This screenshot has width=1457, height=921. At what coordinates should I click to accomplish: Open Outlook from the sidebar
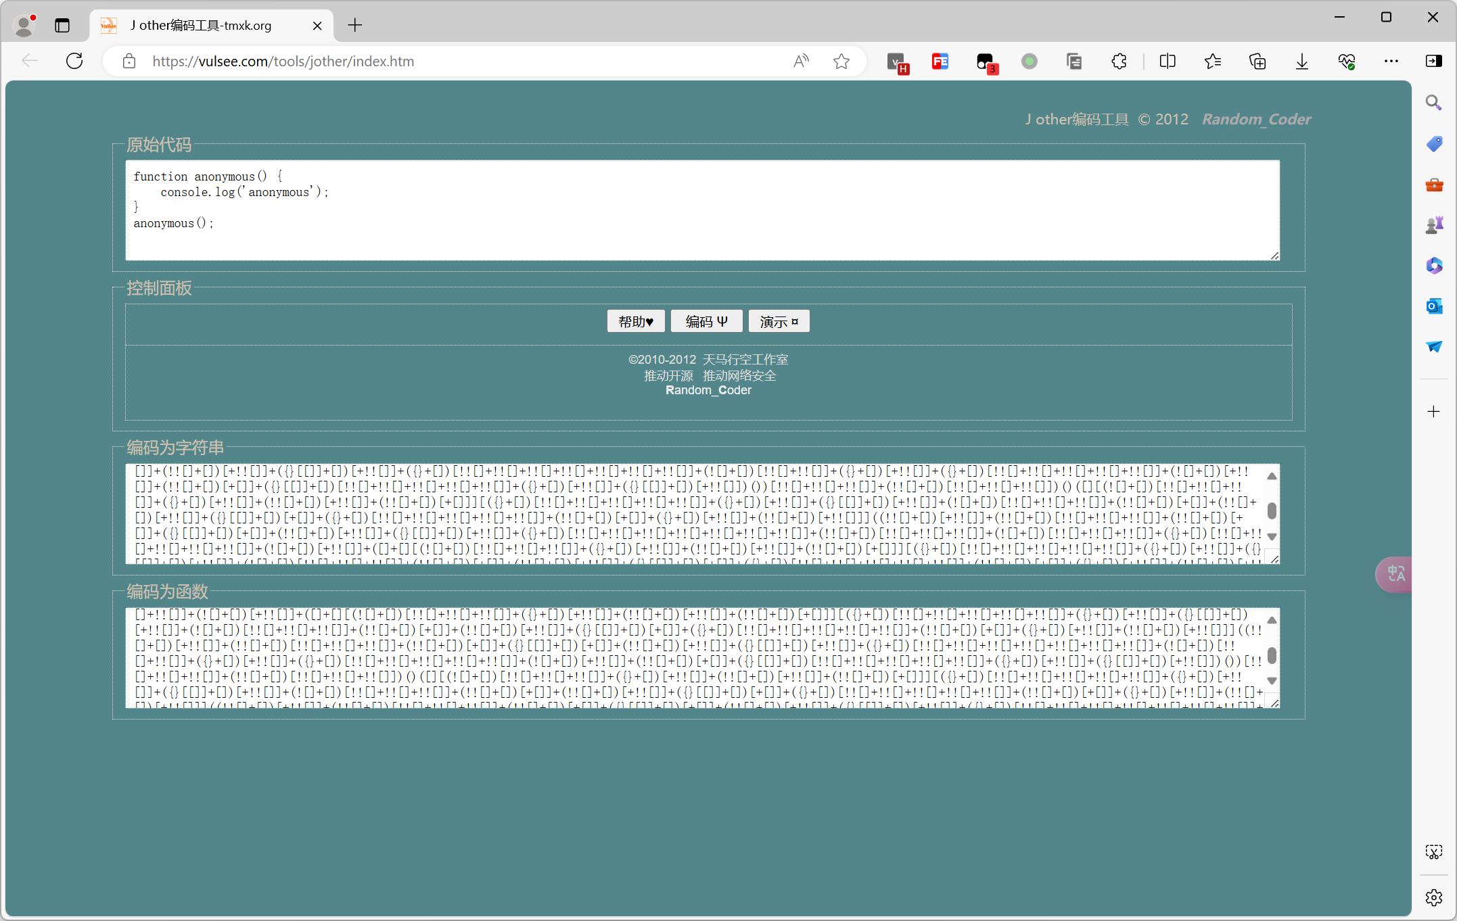1434,306
